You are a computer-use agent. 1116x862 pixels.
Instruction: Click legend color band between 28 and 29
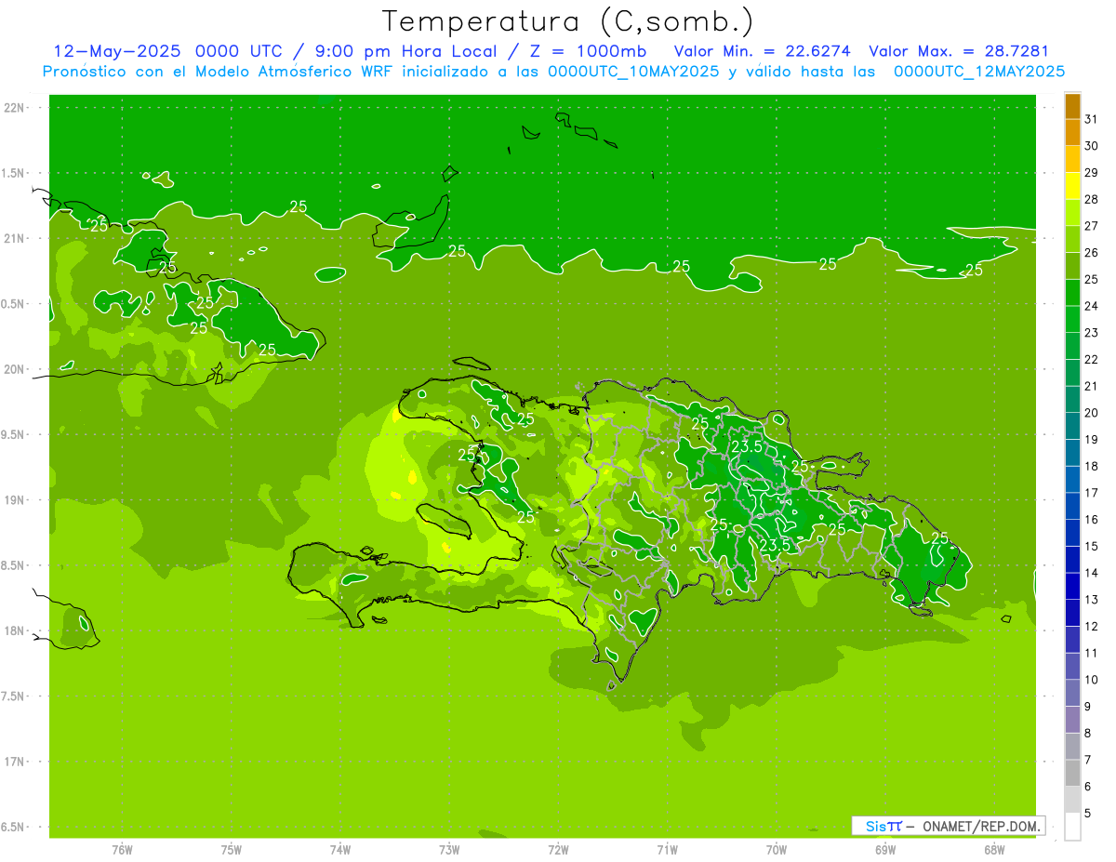[x=1072, y=186]
